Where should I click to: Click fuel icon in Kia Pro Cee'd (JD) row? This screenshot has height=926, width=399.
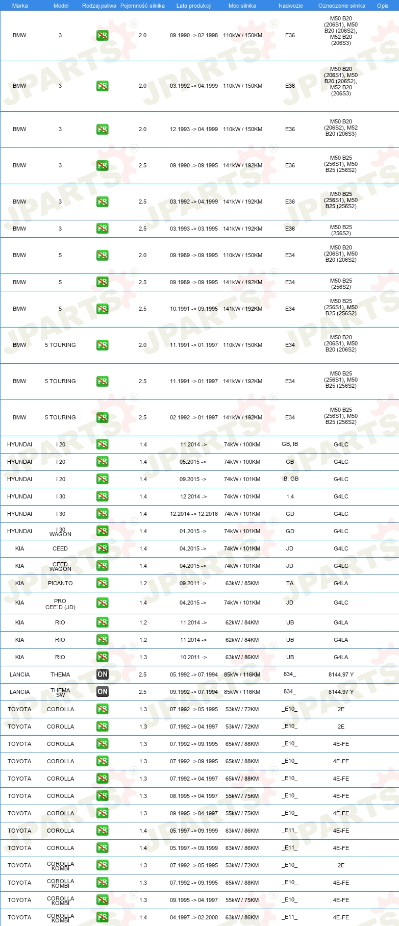pos(103,603)
